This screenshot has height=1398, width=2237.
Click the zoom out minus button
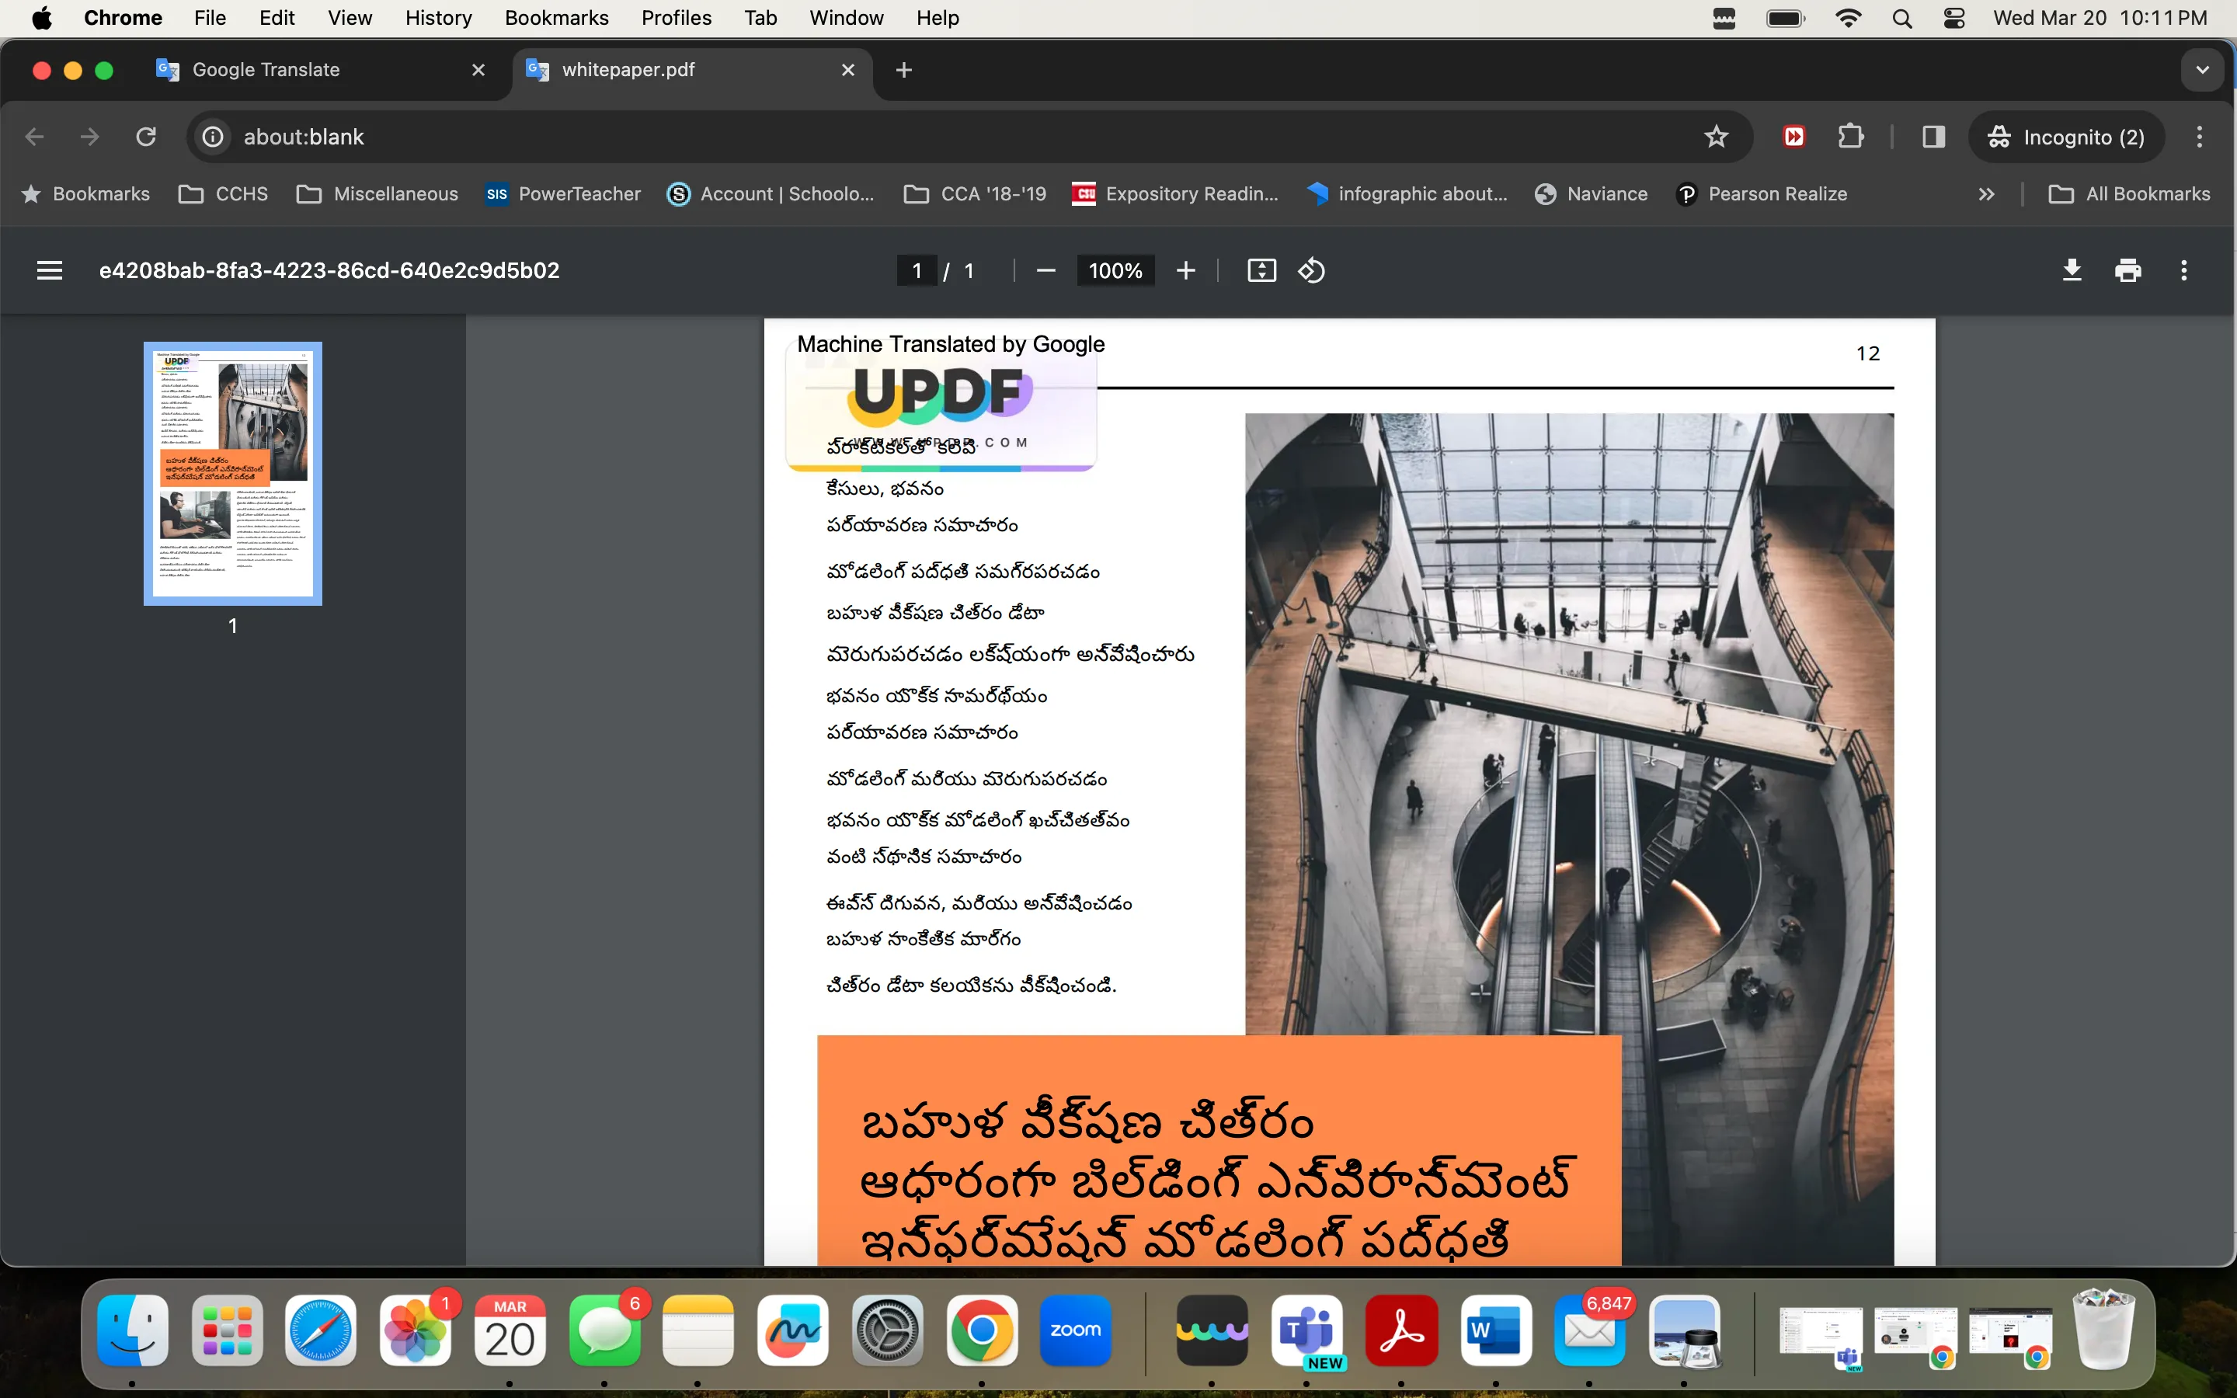[x=1045, y=269]
